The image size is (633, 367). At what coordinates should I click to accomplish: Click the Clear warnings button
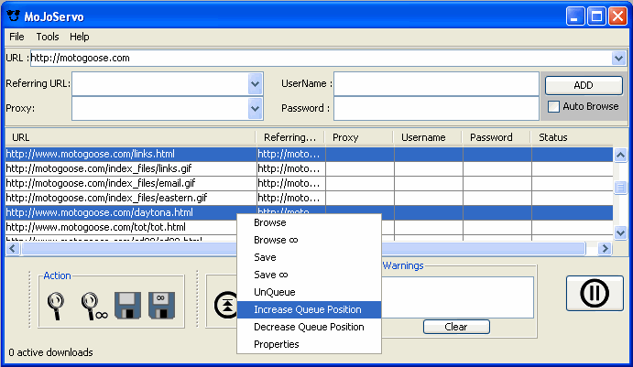(x=456, y=327)
